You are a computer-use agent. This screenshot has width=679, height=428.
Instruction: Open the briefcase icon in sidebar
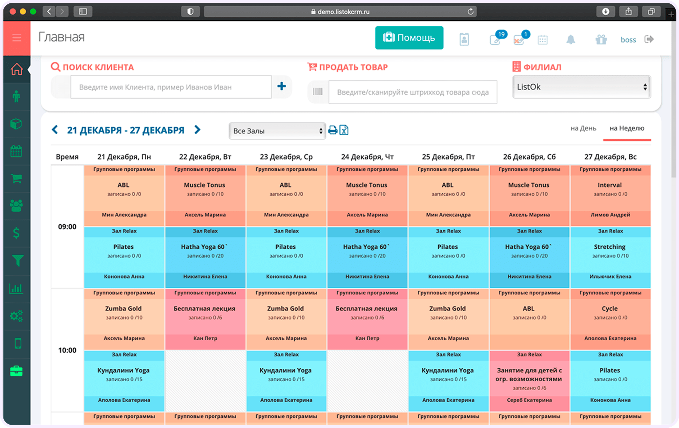[x=16, y=371]
